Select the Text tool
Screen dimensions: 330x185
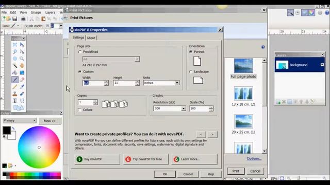point(15,101)
